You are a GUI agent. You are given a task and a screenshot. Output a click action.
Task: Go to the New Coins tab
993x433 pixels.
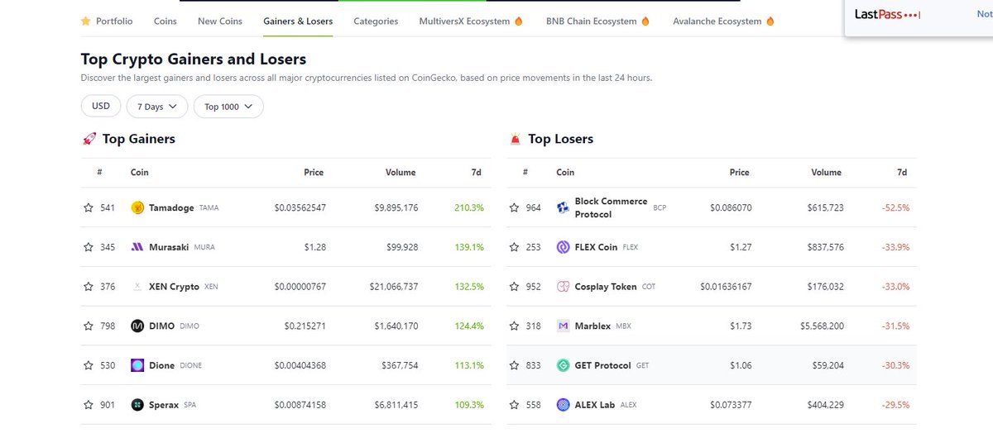coord(220,21)
